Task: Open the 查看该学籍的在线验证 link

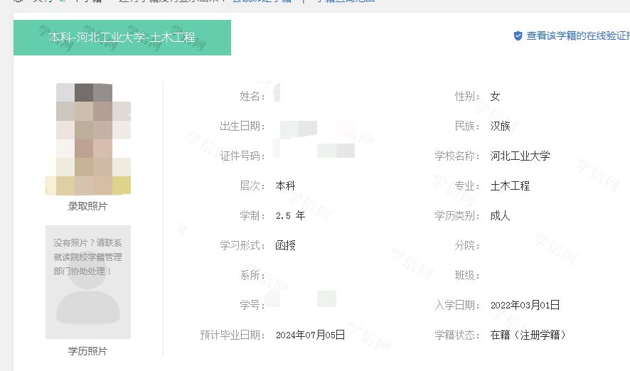Action: pos(578,36)
